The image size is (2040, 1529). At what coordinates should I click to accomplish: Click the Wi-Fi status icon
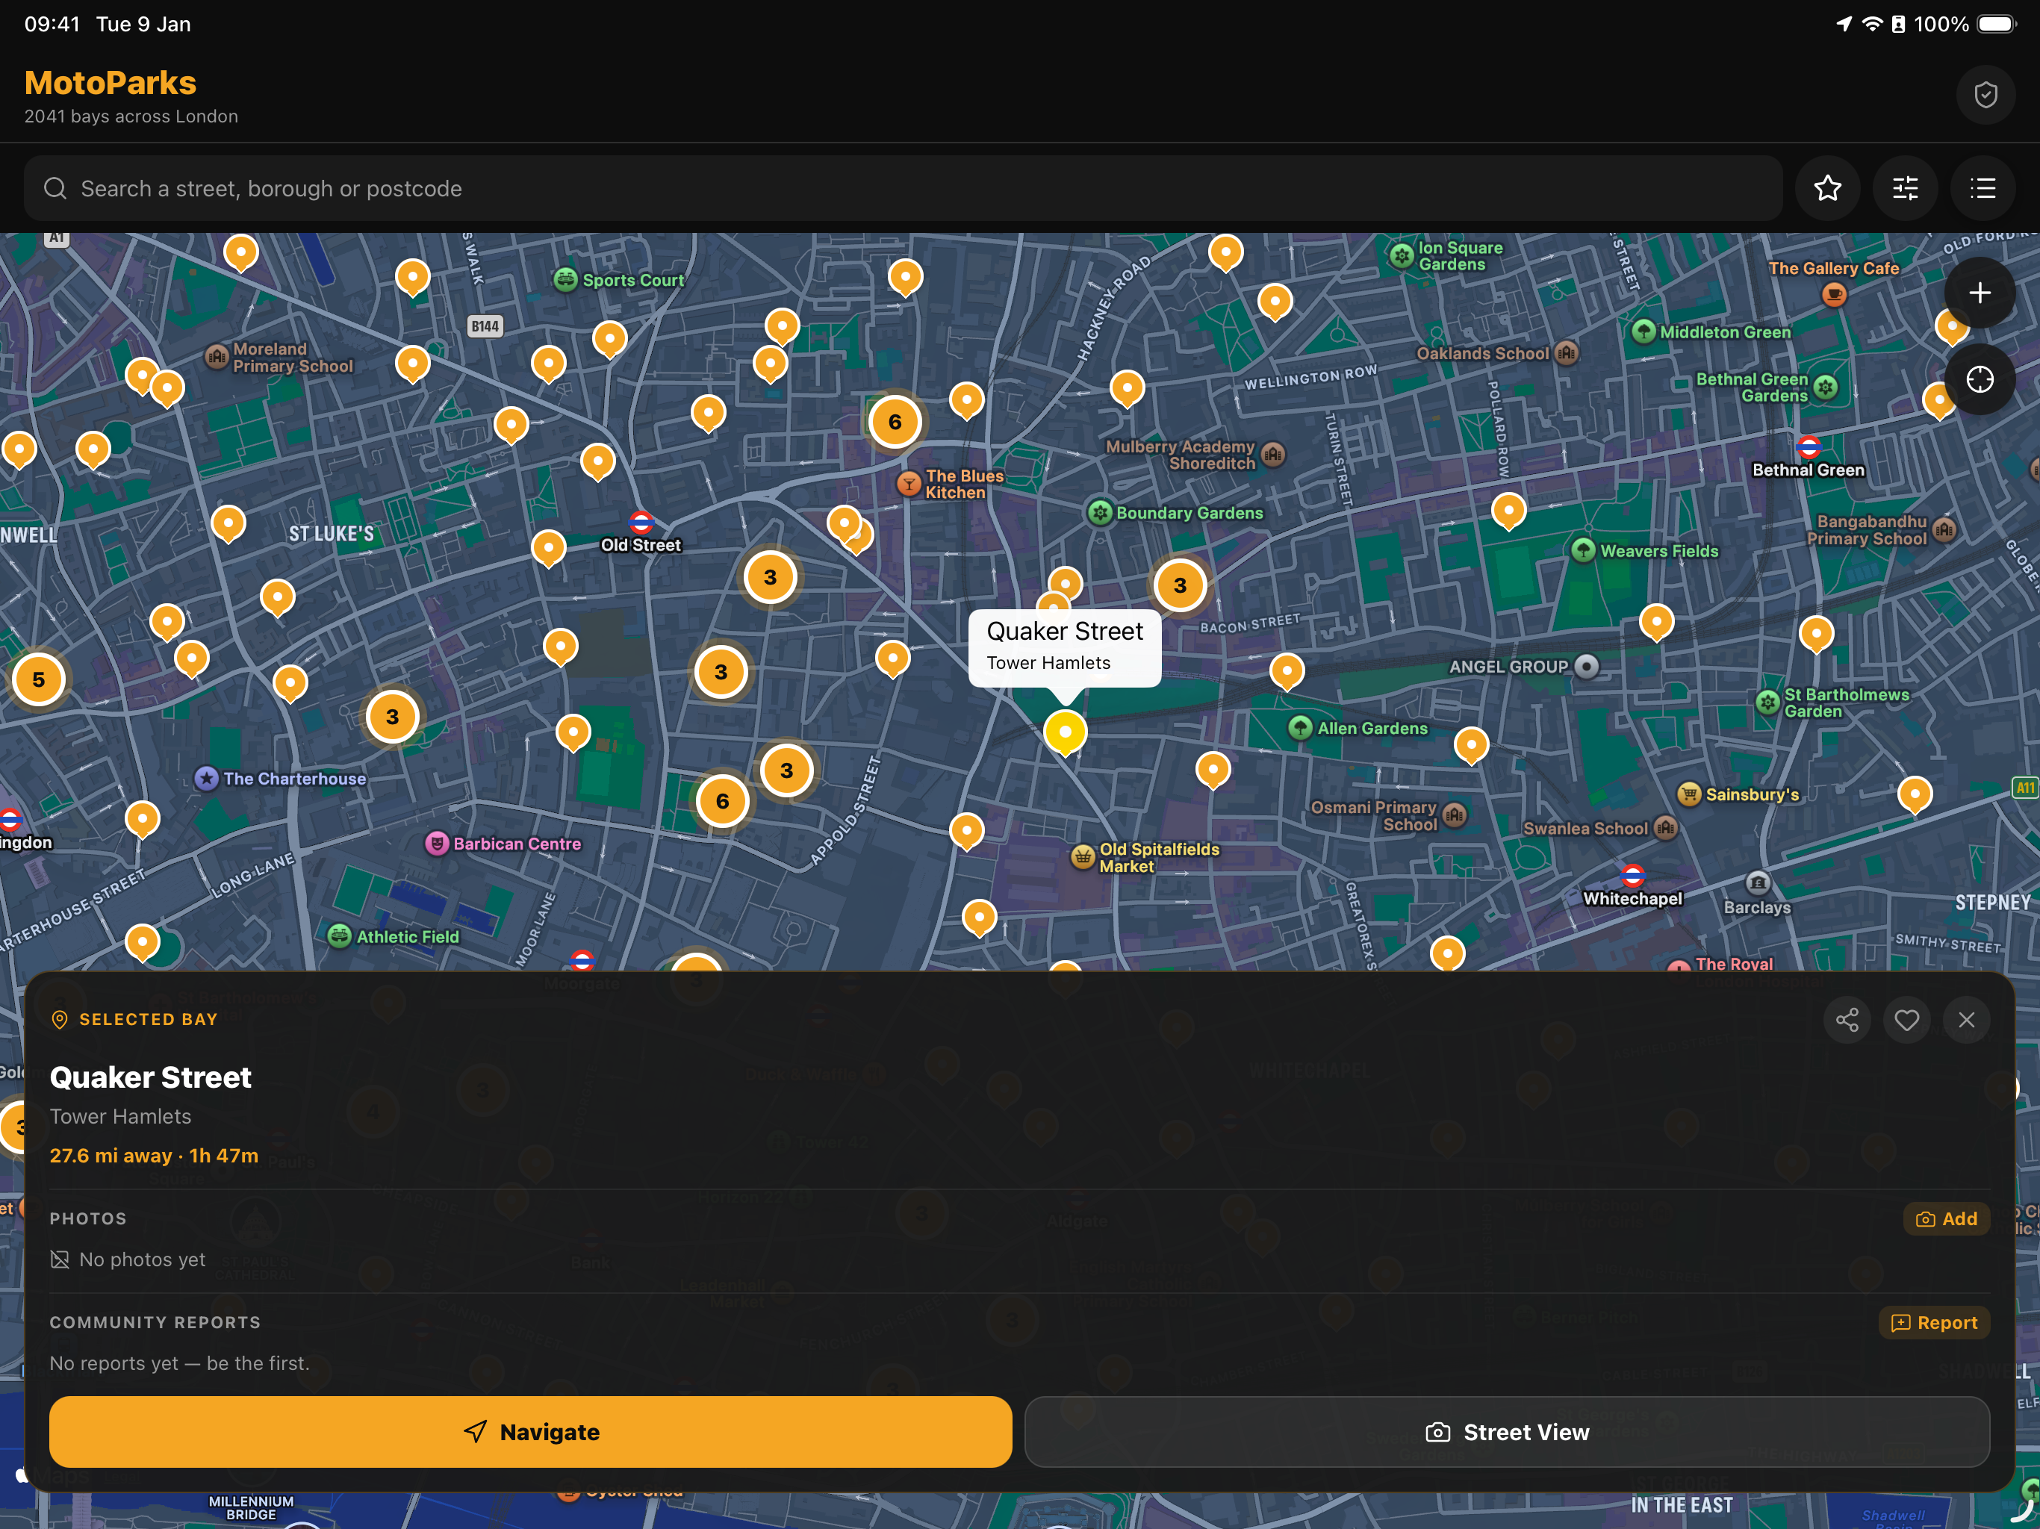coord(1872,24)
